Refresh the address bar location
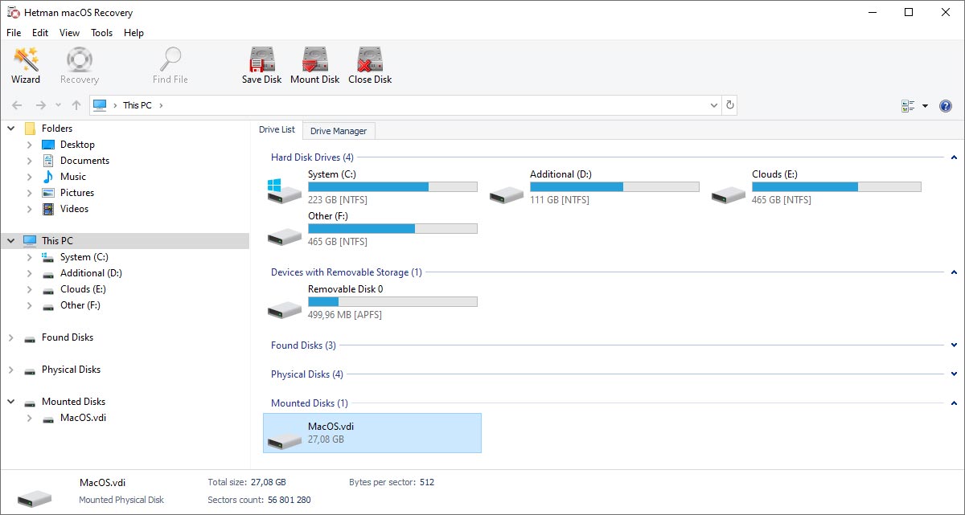 (729, 105)
